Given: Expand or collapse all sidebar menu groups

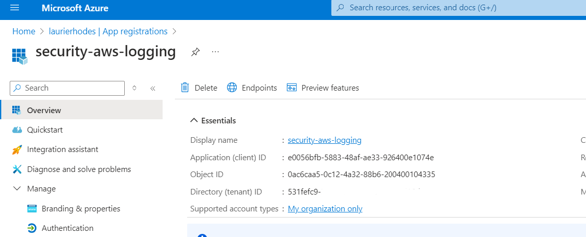Looking at the screenshot, I should (x=134, y=88).
